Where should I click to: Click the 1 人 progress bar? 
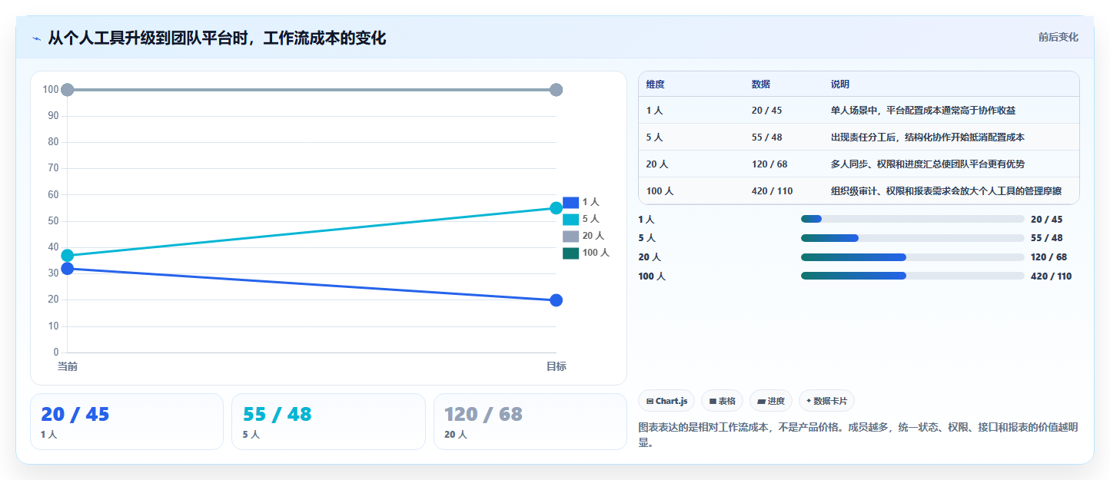(912, 219)
